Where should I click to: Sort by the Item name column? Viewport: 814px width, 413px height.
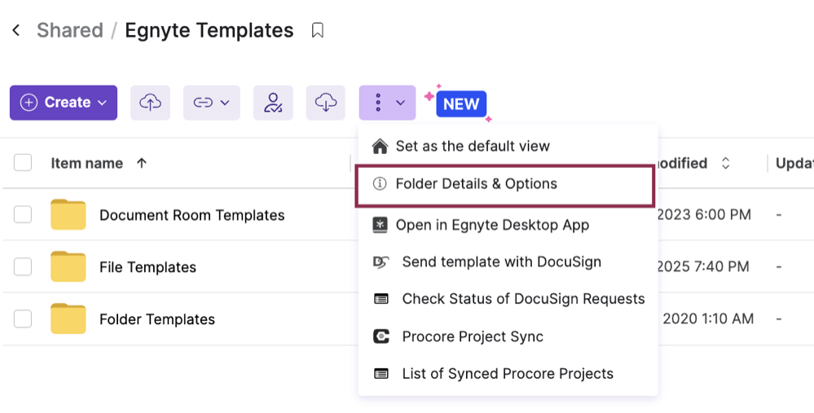pos(86,164)
